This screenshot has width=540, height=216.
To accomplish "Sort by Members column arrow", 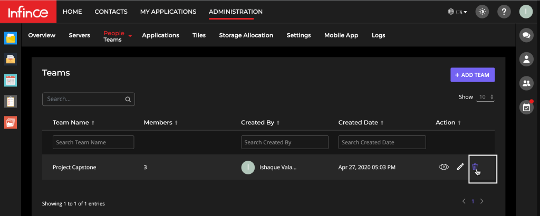I will coord(176,123).
